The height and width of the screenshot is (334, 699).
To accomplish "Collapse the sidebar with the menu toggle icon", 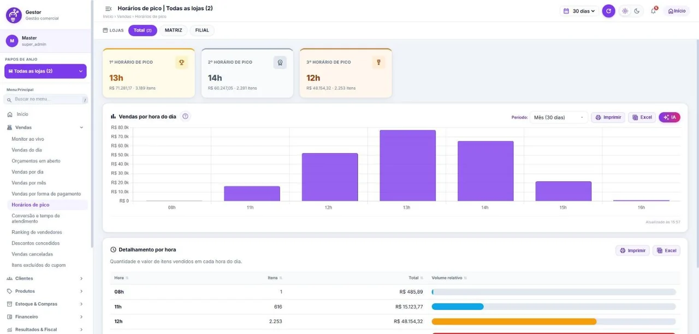I will pos(108,9).
